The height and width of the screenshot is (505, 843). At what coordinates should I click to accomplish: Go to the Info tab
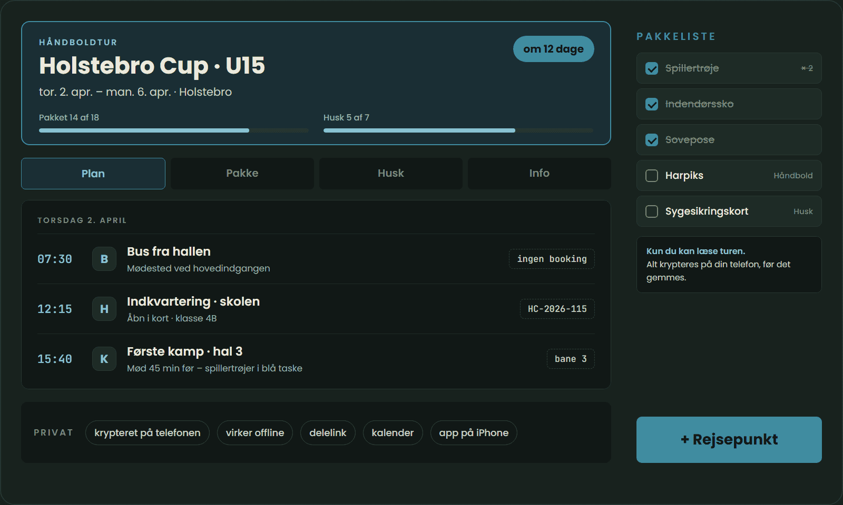point(540,174)
